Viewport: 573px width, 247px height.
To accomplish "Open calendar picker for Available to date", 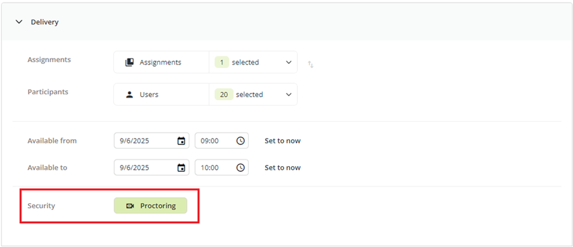I will [181, 168].
